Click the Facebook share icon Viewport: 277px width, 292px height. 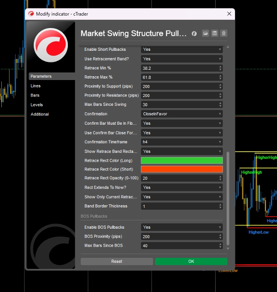(194, 34)
